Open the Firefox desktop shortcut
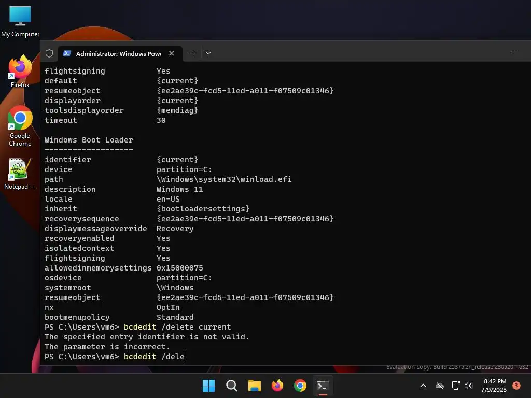 click(20, 72)
